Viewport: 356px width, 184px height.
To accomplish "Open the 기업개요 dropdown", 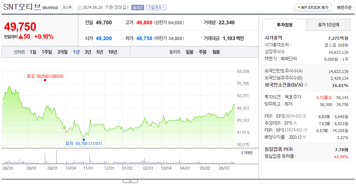I will (156, 7).
